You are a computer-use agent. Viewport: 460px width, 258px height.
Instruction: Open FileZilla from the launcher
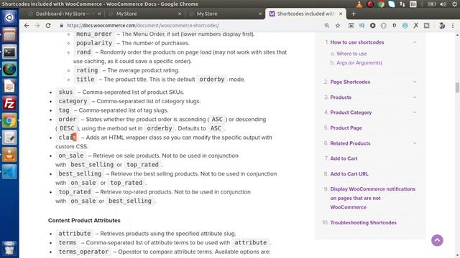pos(9,103)
